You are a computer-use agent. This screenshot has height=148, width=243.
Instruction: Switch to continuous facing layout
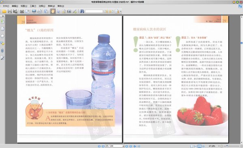203,146
